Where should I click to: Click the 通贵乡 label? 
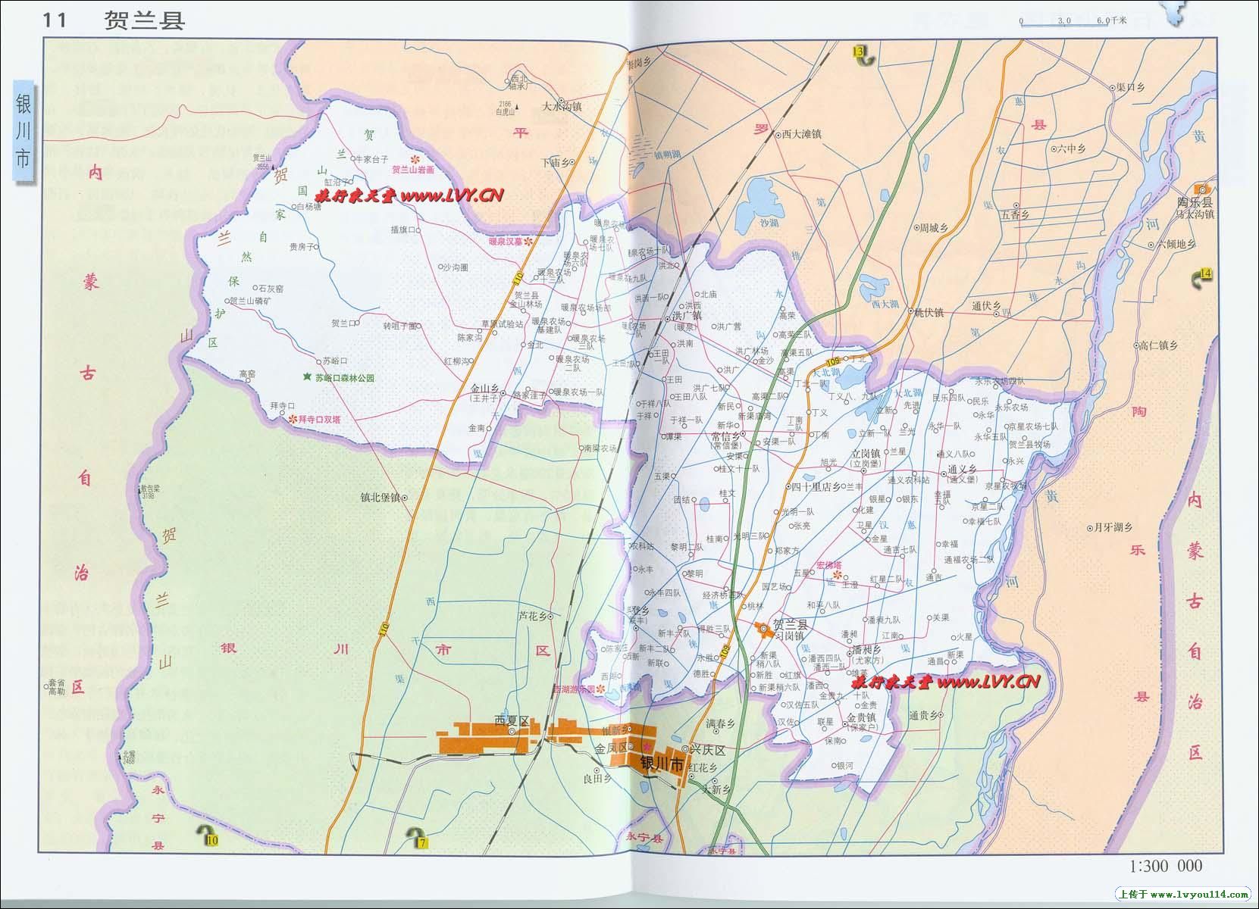click(x=924, y=714)
